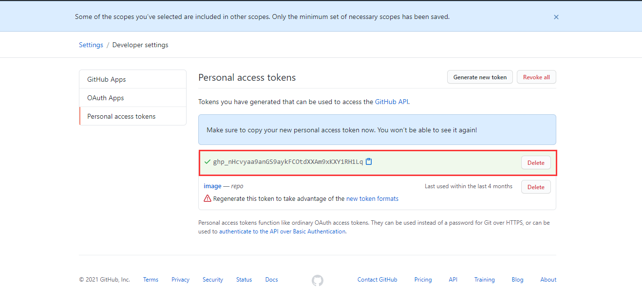Click Last used within the last 4 months

469,186
